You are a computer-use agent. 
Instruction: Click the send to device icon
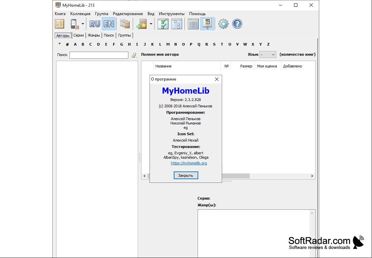click(75, 24)
